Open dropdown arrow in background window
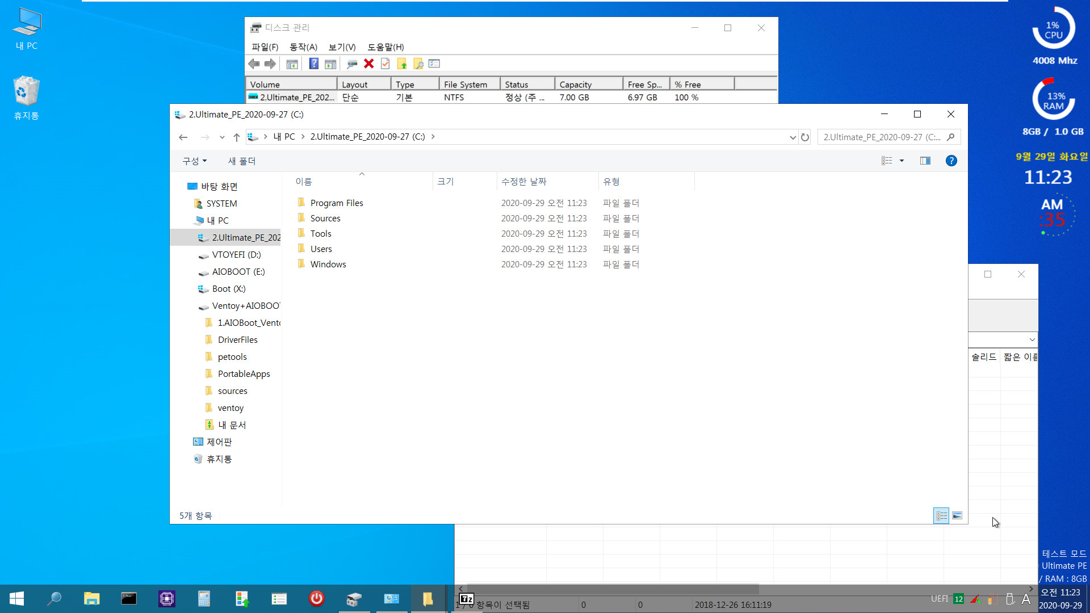 1032,339
